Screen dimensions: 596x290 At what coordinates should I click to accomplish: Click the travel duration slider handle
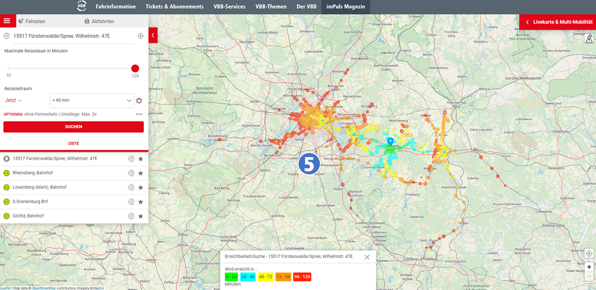[135, 68]
